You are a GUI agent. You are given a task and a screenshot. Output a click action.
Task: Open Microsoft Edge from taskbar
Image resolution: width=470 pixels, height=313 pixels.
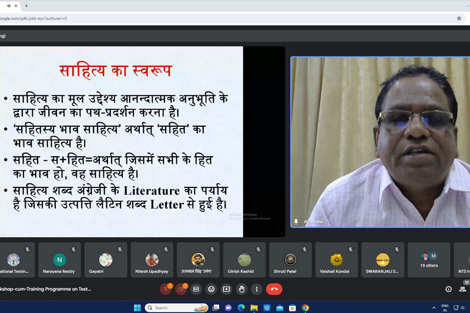(x=241, y=308)
